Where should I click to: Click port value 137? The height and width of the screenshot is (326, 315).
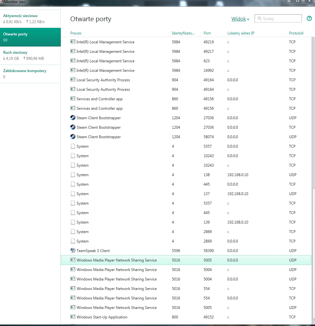point(206,194)
